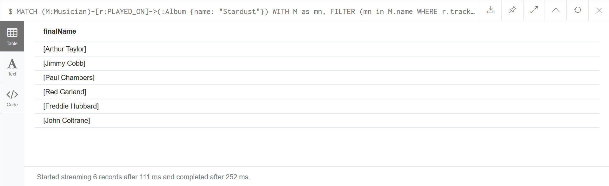Screen dimensions: 609x186
Task: Rerun the Stardust Cypher query
Action: coord(577,10)
